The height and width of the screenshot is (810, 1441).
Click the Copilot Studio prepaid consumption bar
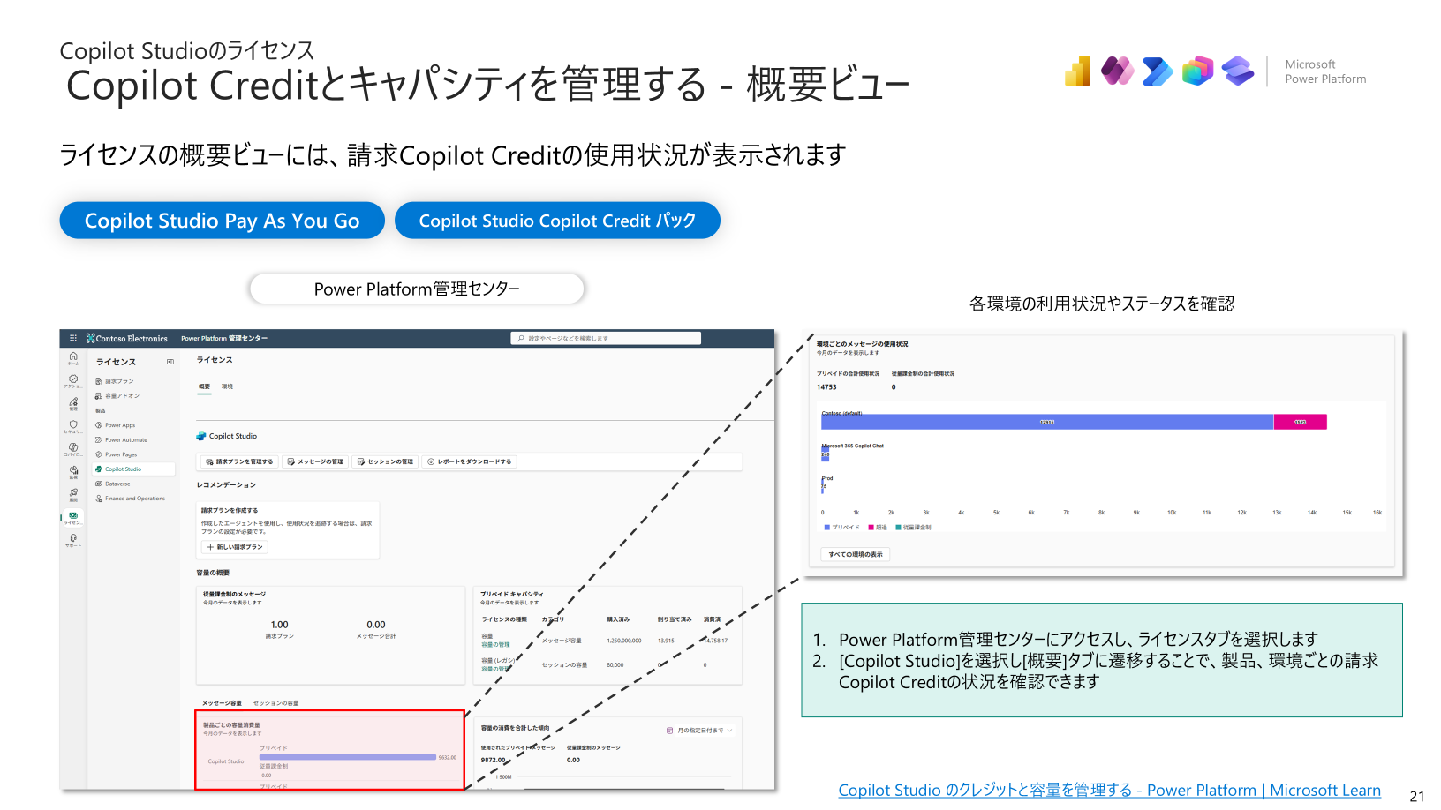click(x=348, y=757)
